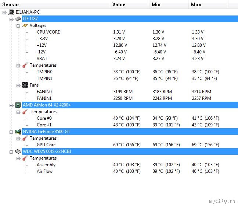
Task: Click FANIN0 value 3199 RPM
Action: (123, 92)
